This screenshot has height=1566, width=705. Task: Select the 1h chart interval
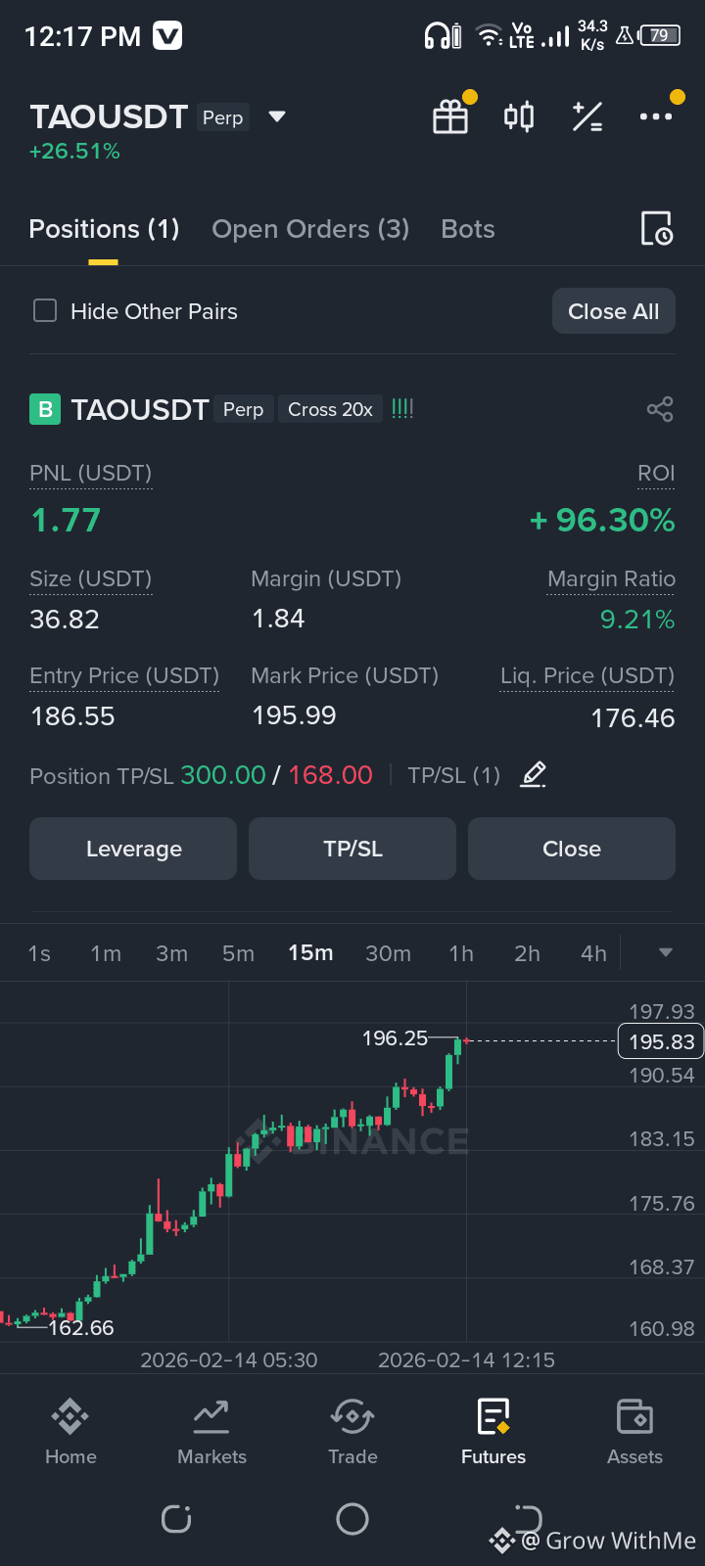point(461,953)
